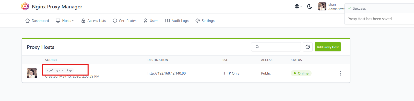Click the Audit Logs book icon
Image resolution: width=414 pixels, height=101 pixels.
pyautogui.click(x=168, y=21)
